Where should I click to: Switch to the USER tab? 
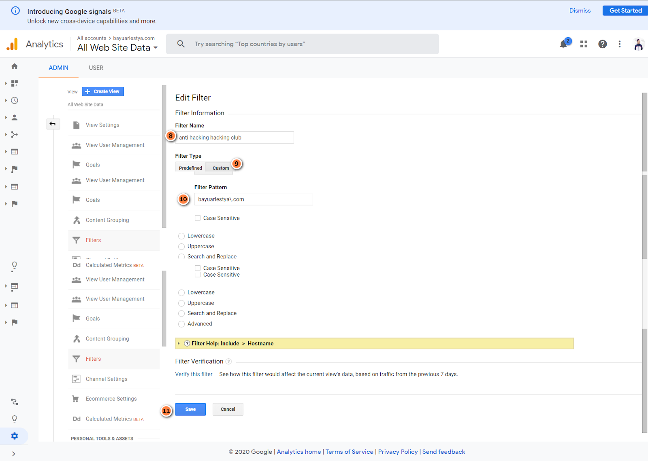point(96,68)
